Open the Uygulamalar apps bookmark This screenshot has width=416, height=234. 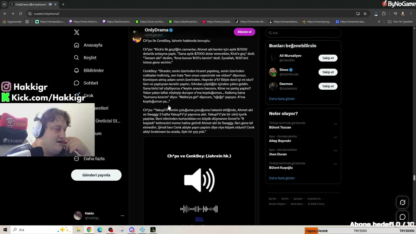pos(12,22)
